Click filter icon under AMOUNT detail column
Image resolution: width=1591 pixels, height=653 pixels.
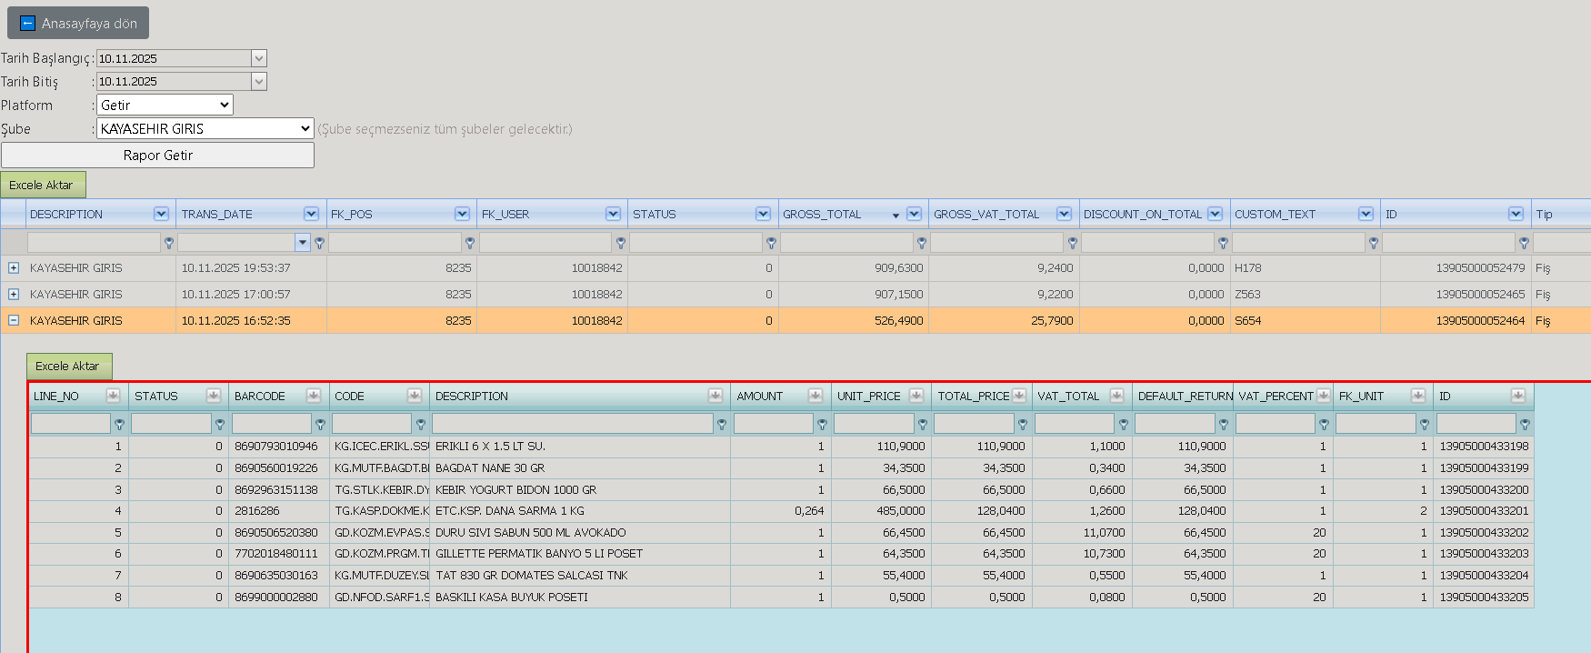pos(822,424)
